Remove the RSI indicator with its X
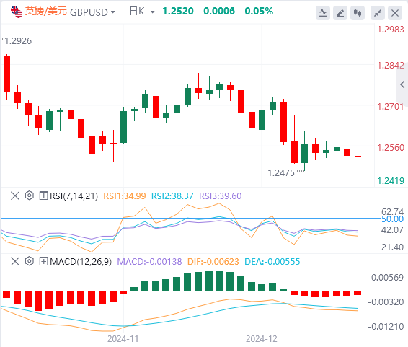Image resolution: width=408 pixels, height=347 pixels. (x=15, y=196)
